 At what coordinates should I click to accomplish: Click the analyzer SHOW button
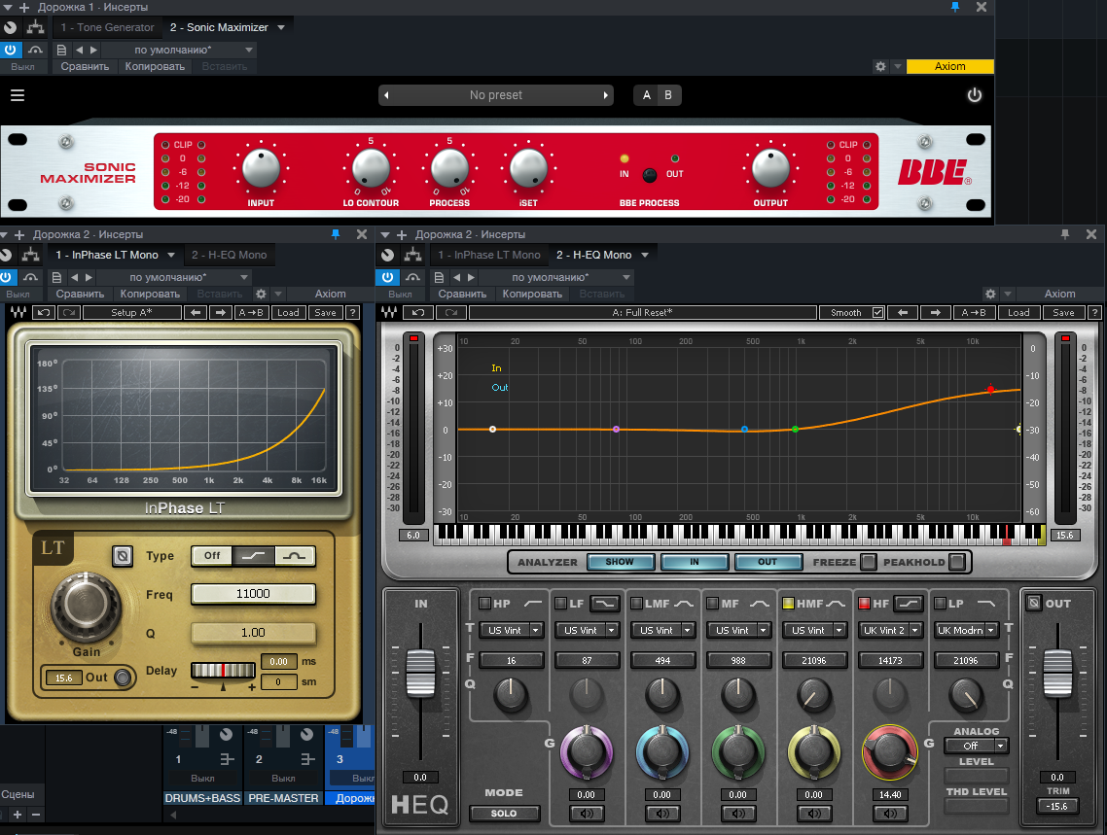click(x=619, y=562)
